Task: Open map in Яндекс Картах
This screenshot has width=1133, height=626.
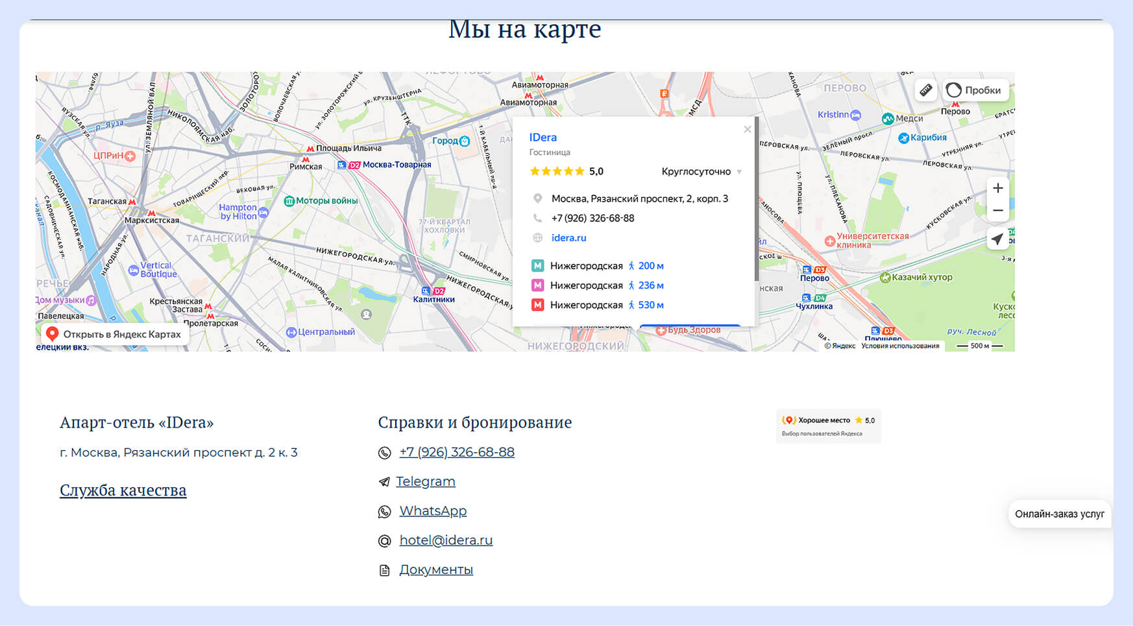Action: [115, 334]
